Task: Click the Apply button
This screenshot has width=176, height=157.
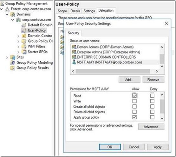Action: [158, 147]
